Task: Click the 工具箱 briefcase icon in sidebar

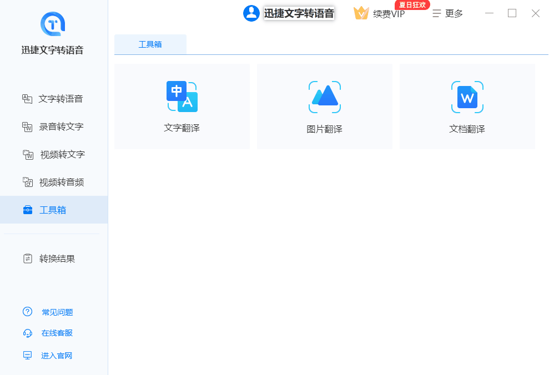Action: coord(28,210)
